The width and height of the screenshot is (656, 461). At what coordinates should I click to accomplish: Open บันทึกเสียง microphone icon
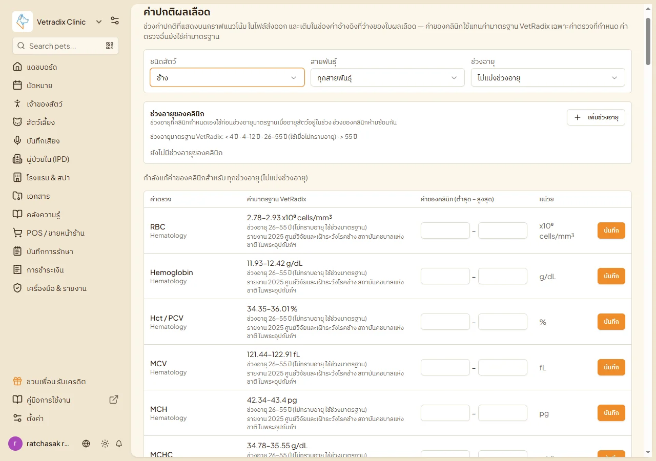click(17, 141)
